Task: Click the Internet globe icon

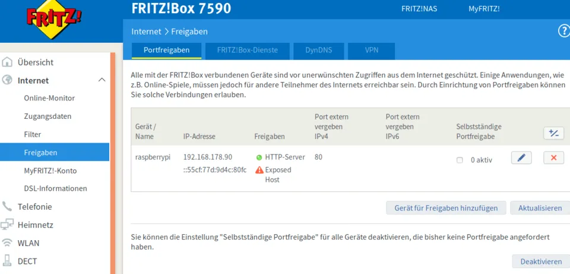Action: click(x=7, y=80)
